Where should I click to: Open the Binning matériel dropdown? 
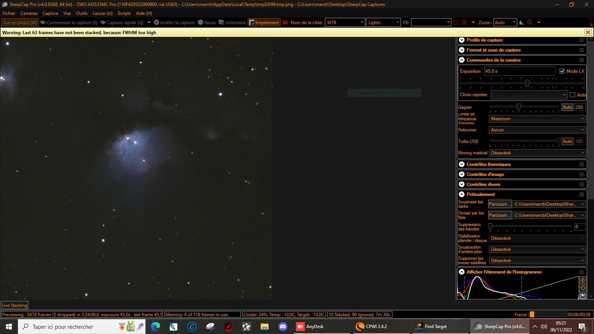coord(537,153)
